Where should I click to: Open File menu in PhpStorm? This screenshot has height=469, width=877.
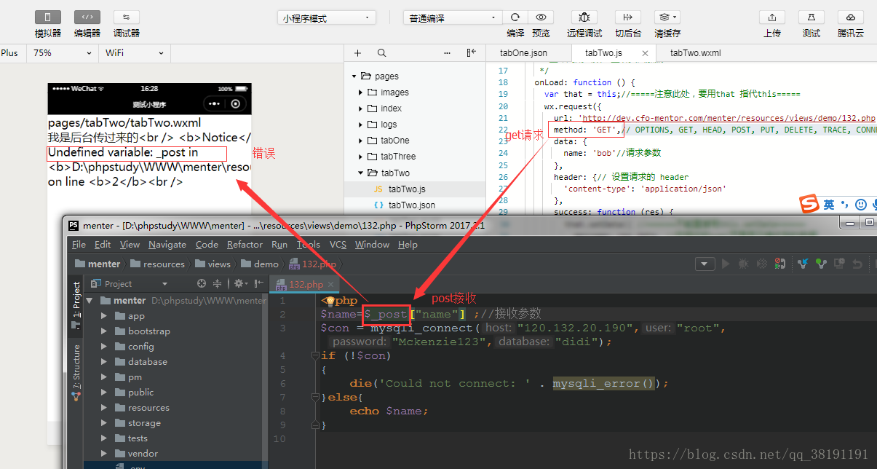pos(79,245)
